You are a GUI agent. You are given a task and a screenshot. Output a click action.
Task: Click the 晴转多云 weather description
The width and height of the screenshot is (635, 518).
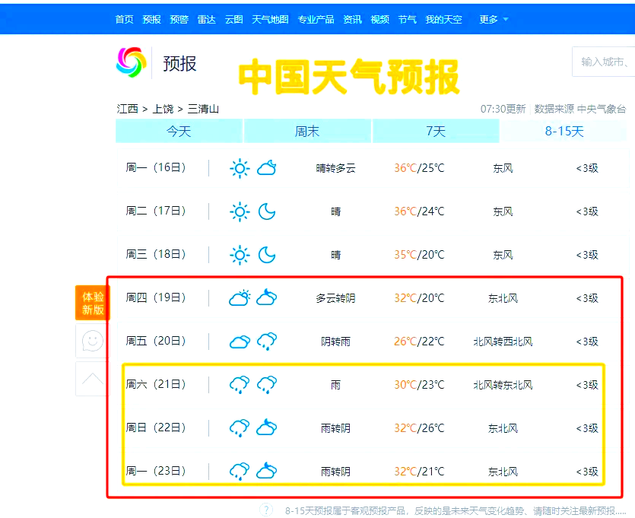point(335,168)
